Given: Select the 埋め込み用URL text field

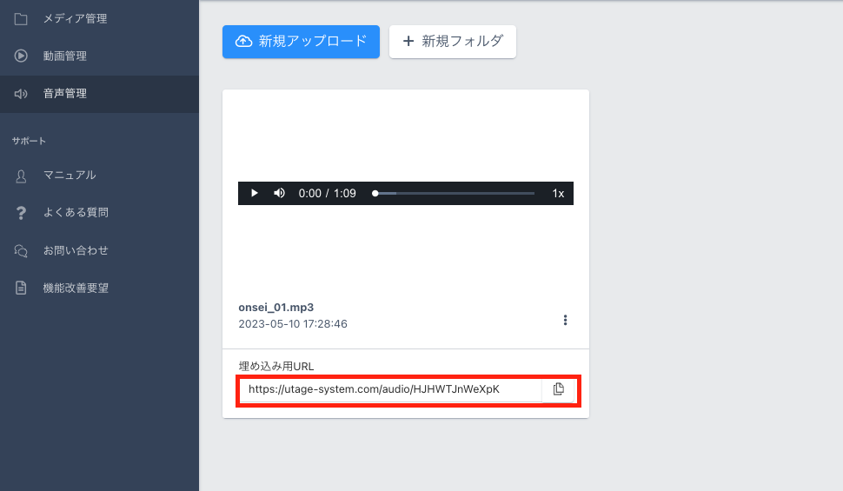Looking at the screenshot, I should 389,389.
